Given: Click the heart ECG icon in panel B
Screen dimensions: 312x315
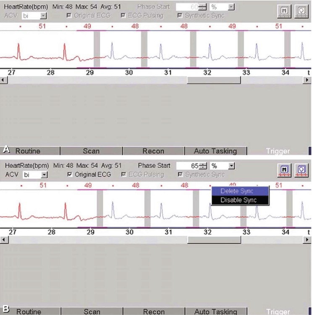Looking at the screenshot, I should pyautogui.click(x=301, y=170).
